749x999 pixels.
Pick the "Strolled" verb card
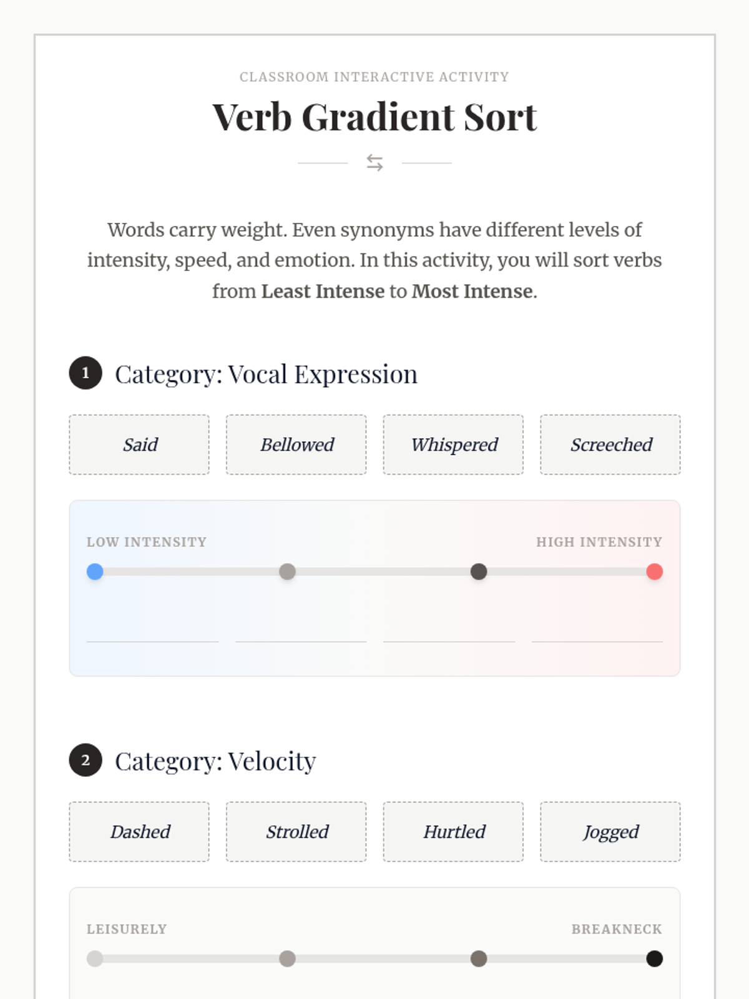(296, 832)
